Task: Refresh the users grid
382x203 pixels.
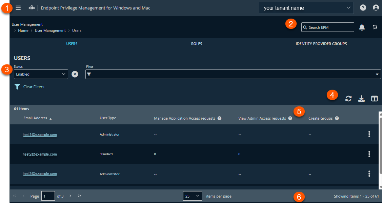Action: (348, 99)
